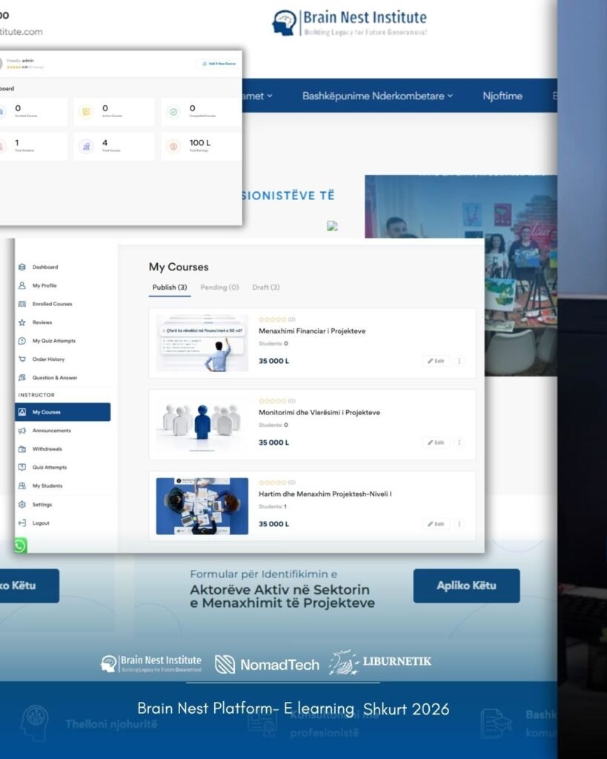Click the Dashboard icon in sidebar
Viewport: 607px width, 759px height.
coord(22,267)
